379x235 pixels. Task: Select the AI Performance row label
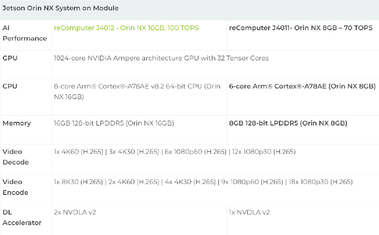pos(25,33)
